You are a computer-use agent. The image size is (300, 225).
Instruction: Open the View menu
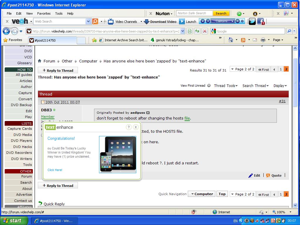click(x=29, y=13)
